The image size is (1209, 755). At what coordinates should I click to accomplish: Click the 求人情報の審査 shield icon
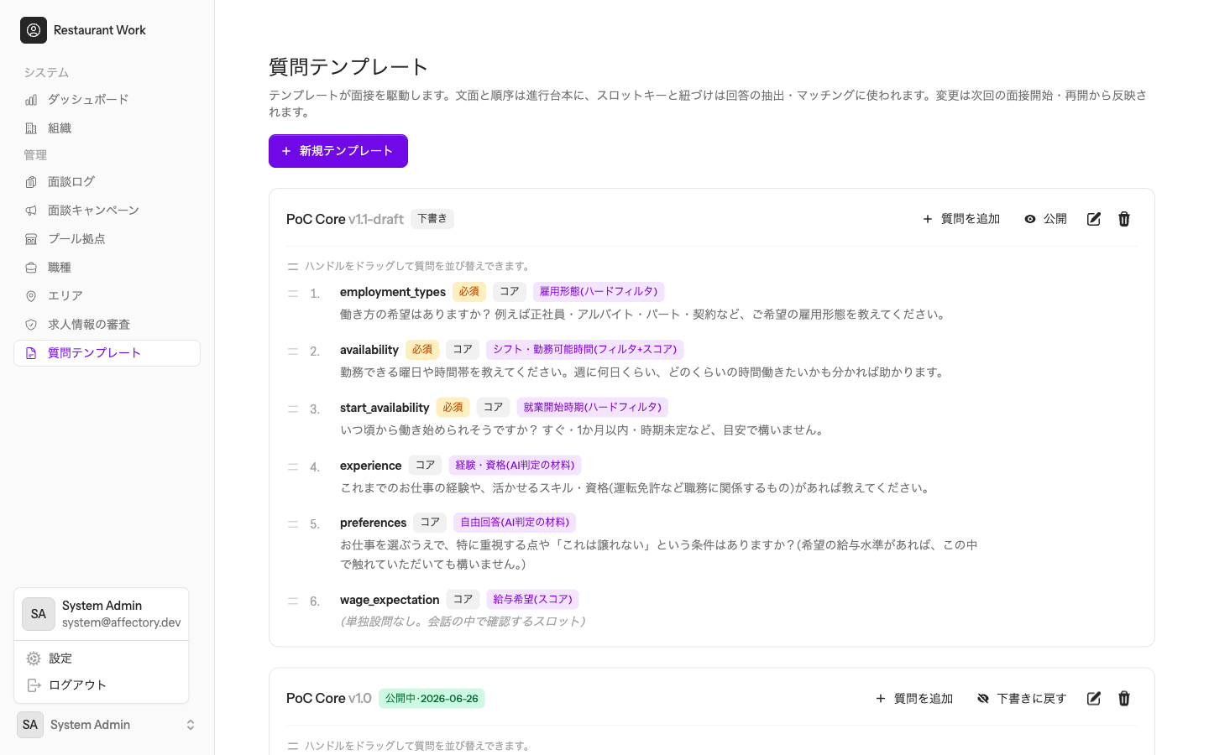(31, 325)
